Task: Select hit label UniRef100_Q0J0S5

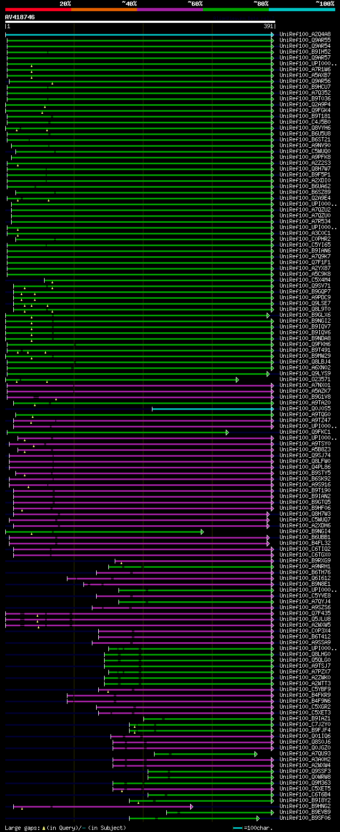Action: tap(305, 409)
